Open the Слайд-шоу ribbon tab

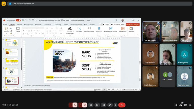click(57, 24)
